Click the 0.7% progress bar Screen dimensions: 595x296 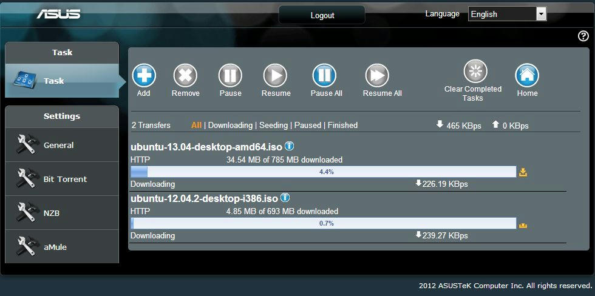[323, 223]
